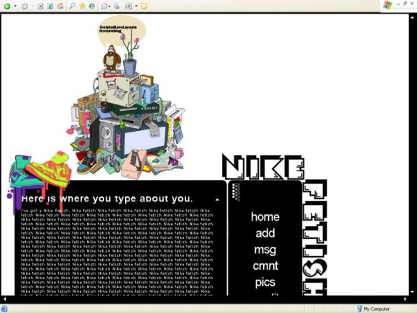Click the page vertical scrollbar up arrow

[x=413, y=17]
